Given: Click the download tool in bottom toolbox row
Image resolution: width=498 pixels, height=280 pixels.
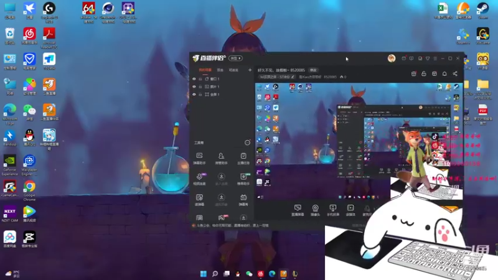Looking at the screenshot, I should pyautogui.click(x=243, y=218).
